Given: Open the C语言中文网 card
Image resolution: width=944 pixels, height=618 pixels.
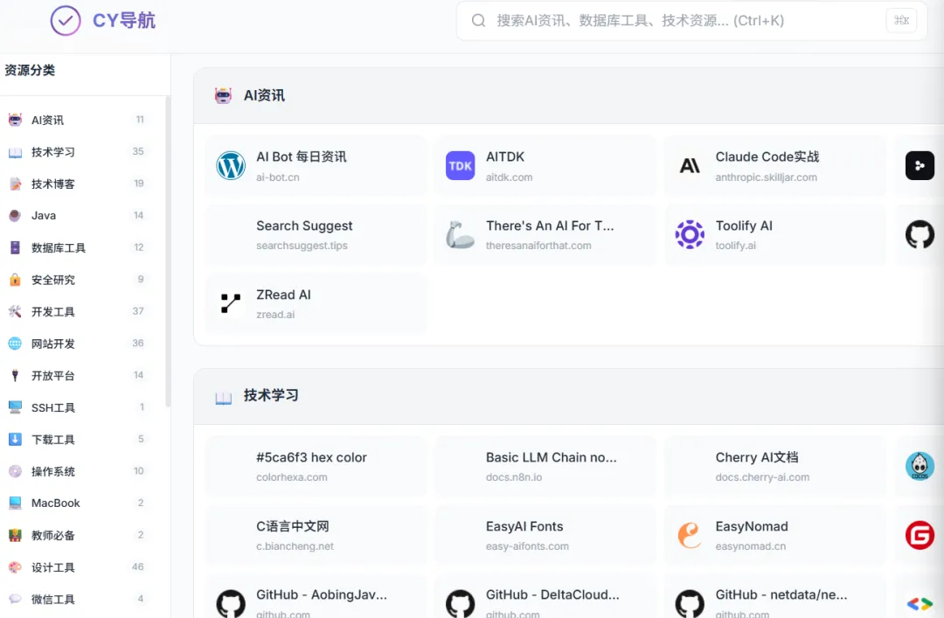Looking at the screenshot, I should point(316,536).
